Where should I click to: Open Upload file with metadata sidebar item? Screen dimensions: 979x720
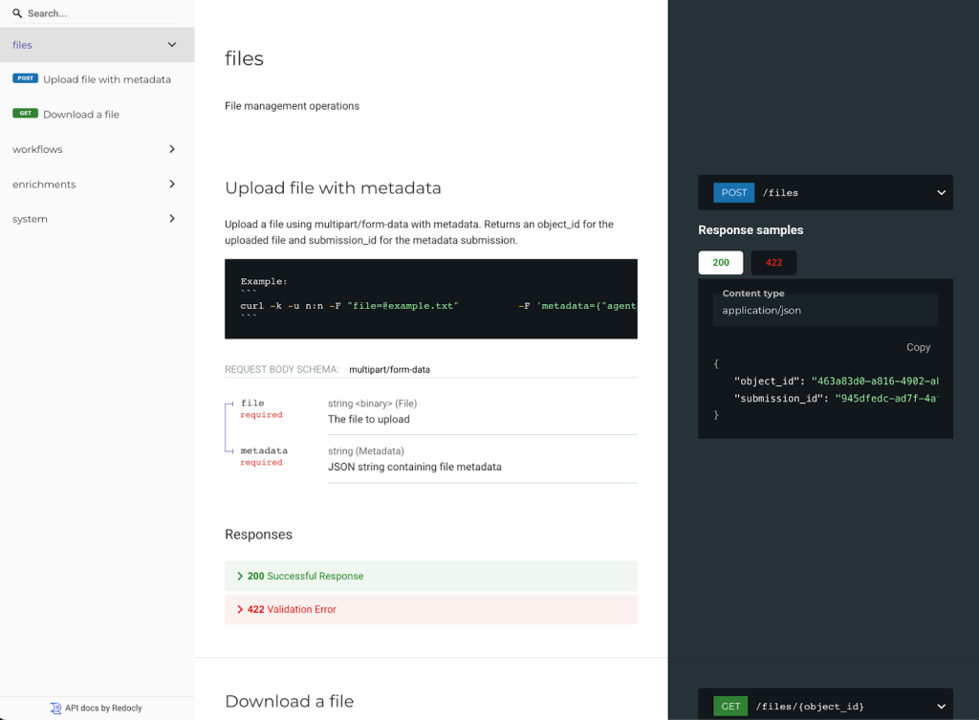[106, 79]
